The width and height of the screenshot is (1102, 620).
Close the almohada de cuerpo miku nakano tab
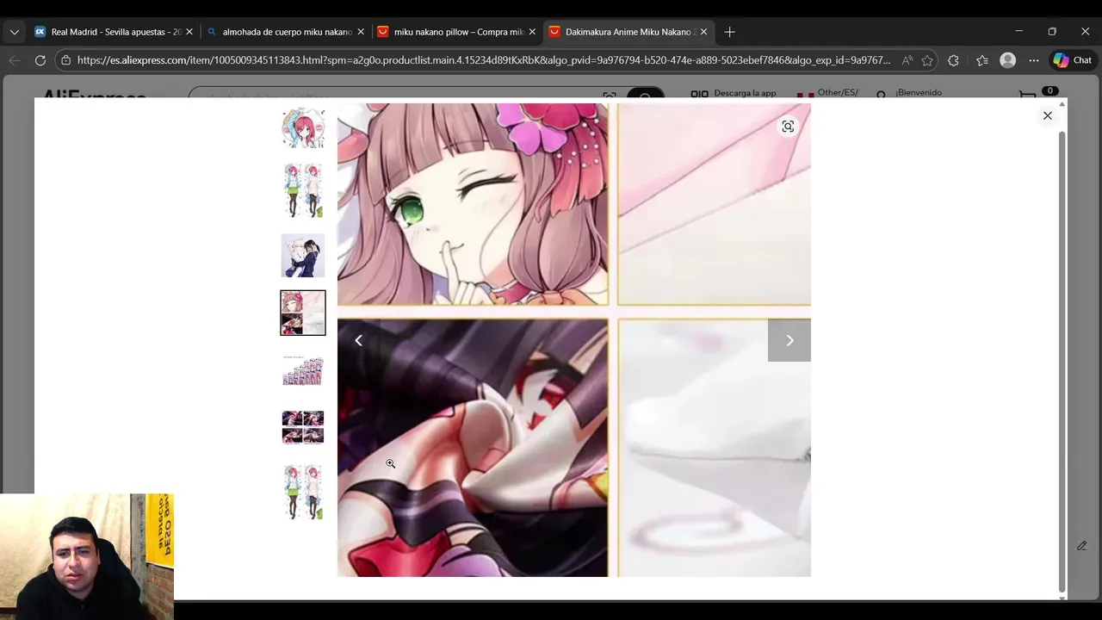361,32
